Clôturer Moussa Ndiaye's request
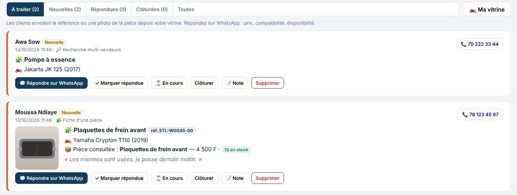The height and width of the screenshot is (195, 517). (204, 178)
